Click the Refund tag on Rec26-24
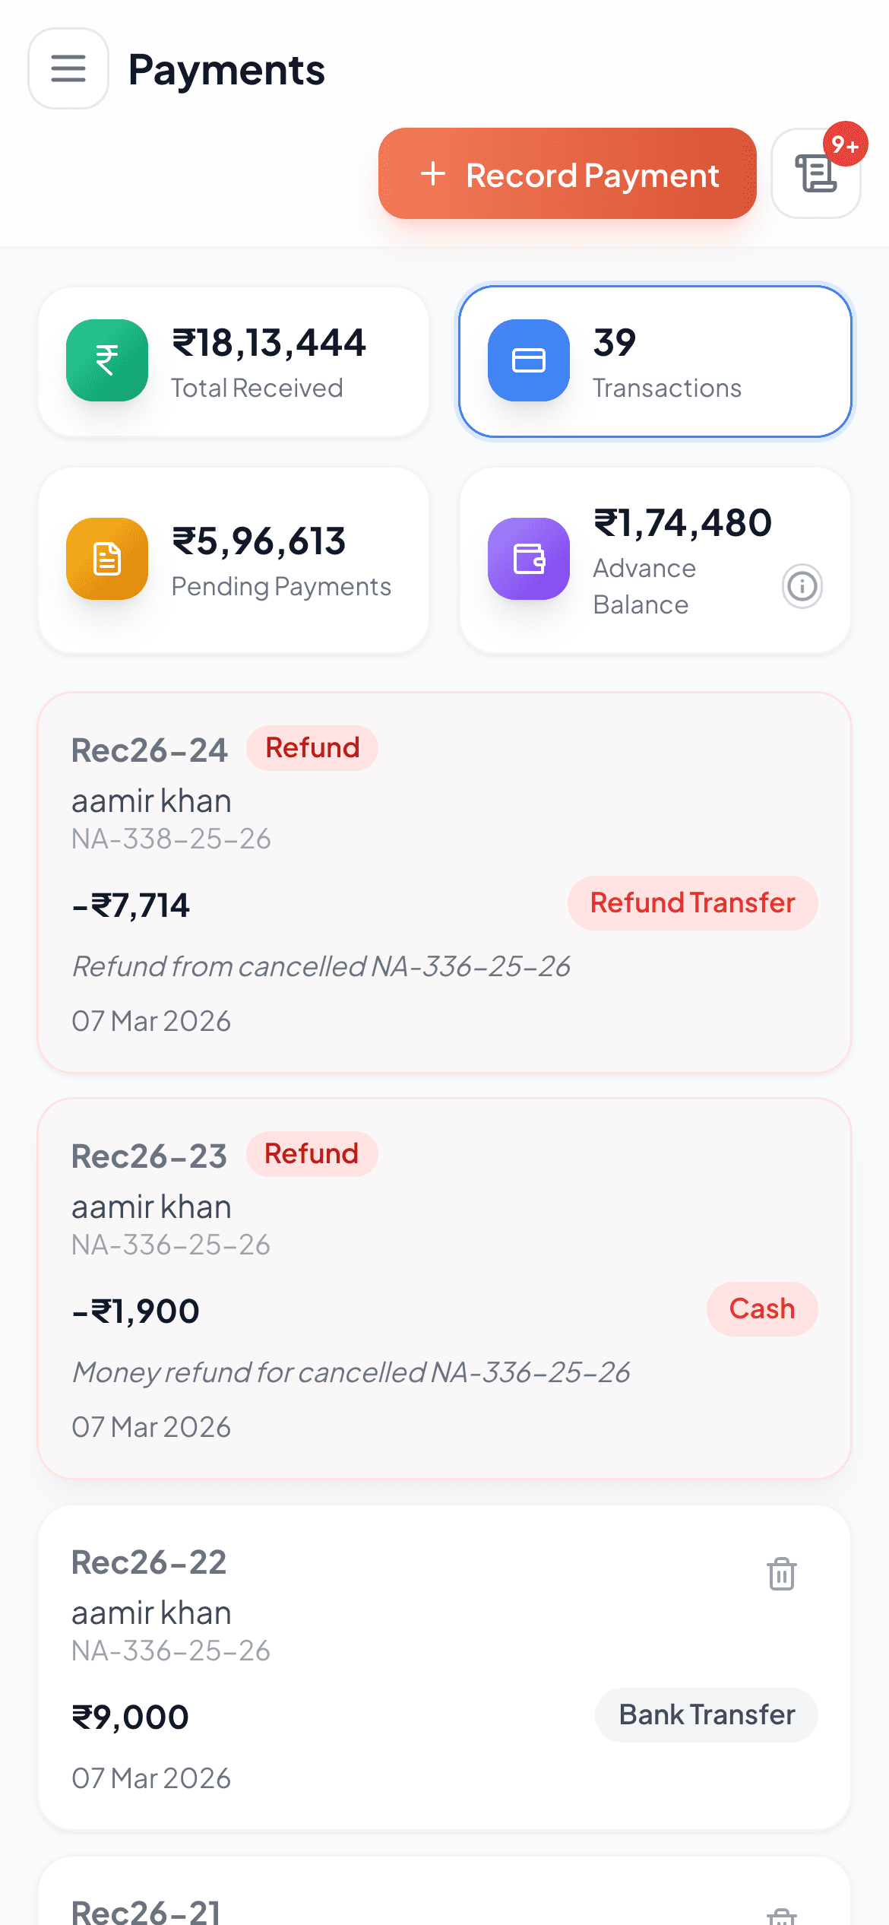Viewport: 889px width, 1925px height. pos(312,747)
